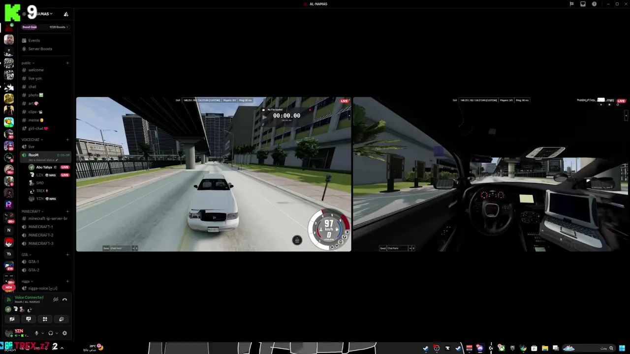
Task: Collapse the MINECRAFT category
Action: click(32, 211)
